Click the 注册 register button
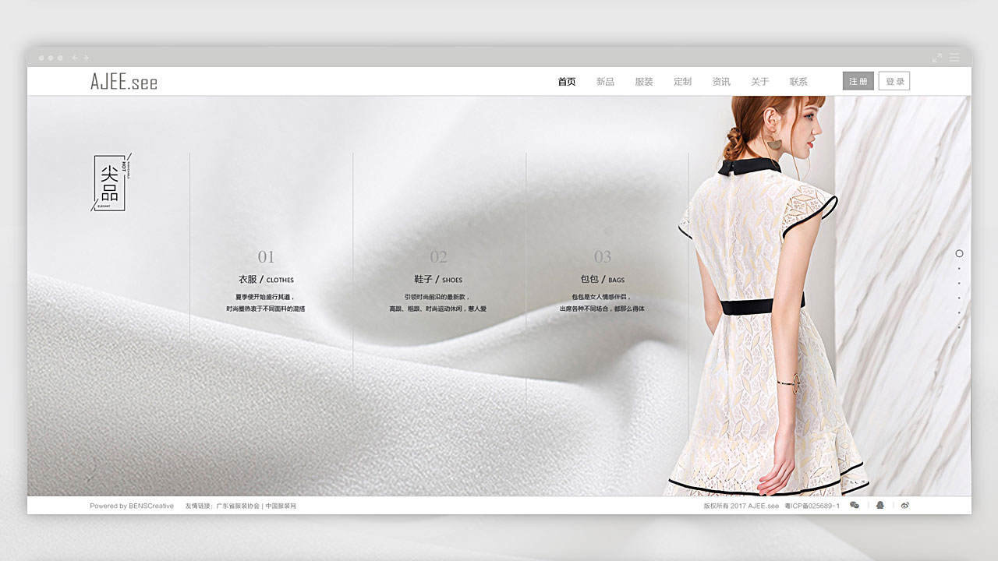Viewport: 998px width, 561px height. click(x=858, y=81)
